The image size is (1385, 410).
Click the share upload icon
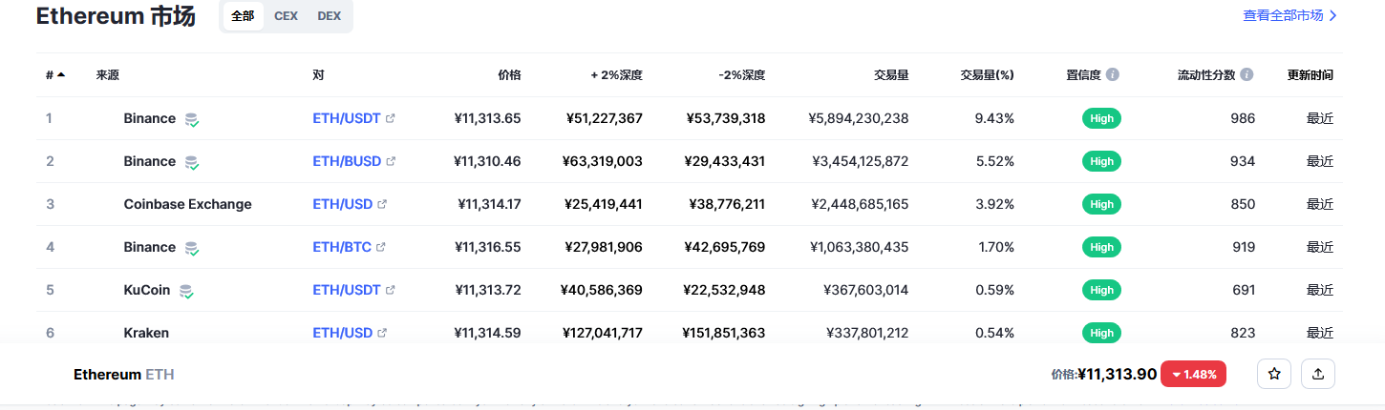(1318, 375)
